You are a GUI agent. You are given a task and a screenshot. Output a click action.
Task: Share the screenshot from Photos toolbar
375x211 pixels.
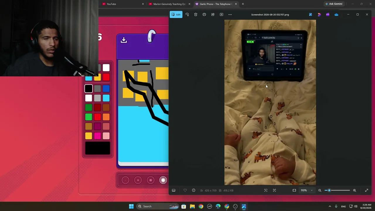tap(213, 14)
